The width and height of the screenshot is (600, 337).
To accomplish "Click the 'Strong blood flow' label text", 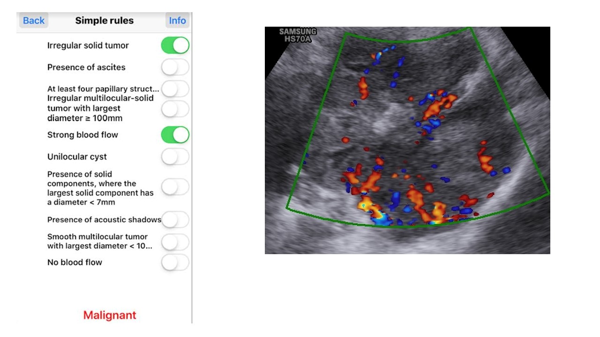I will click(x=82, y=135).
